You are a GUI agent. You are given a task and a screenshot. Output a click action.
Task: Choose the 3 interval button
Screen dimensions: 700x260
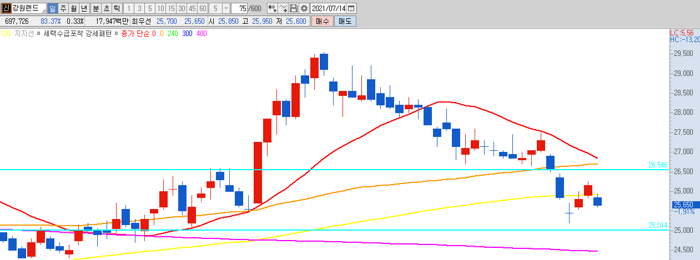(x=139, y=8)
